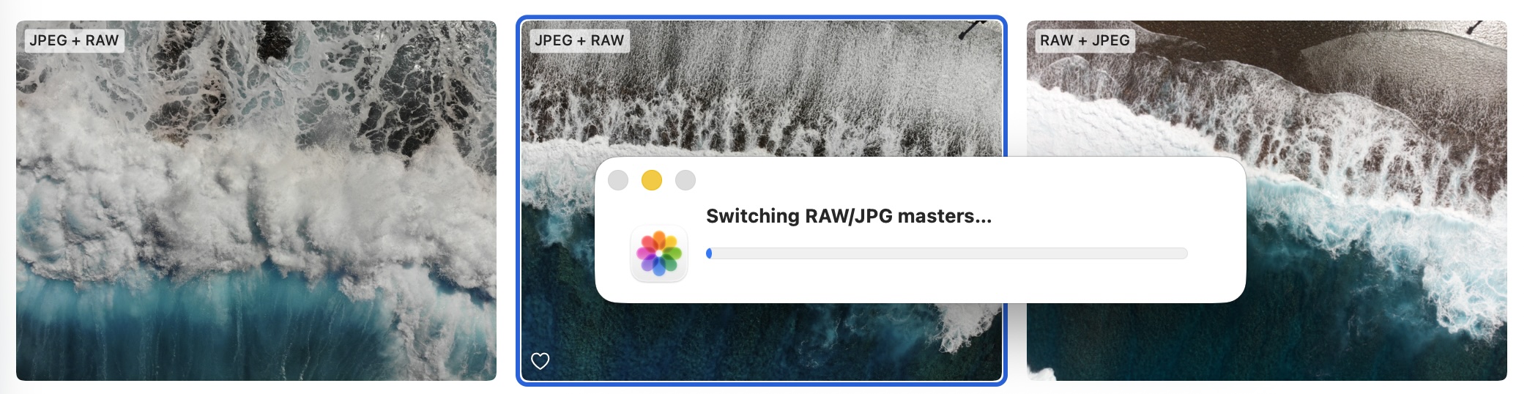Click the white gap between the first and second photos
The image size is (1527, 394).
[x=507, y=198]
